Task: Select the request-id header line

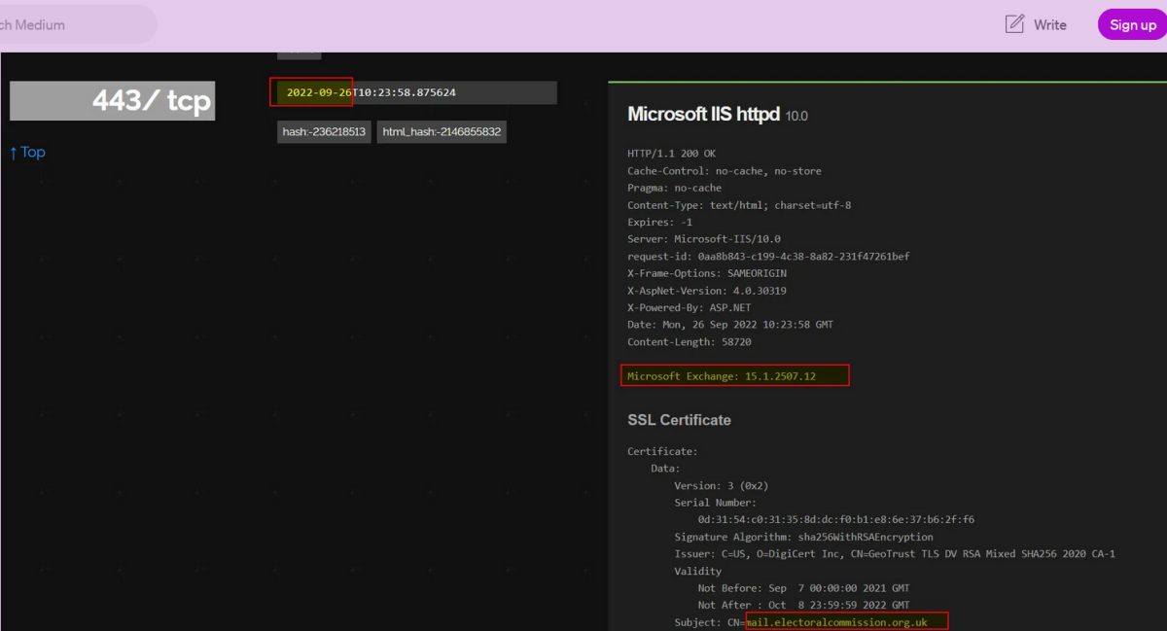Action: tap(768, 257)
